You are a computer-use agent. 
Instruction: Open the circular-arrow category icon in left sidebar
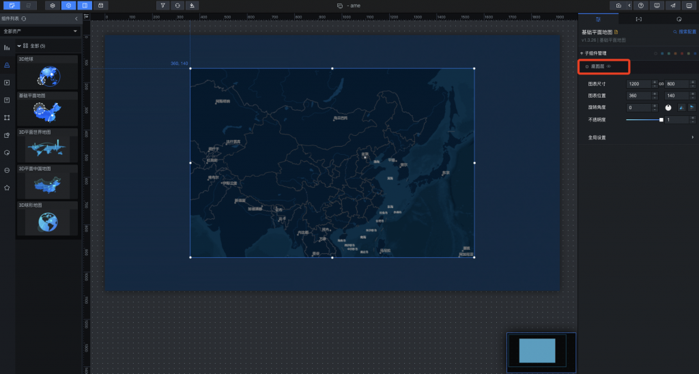pyautogui.click(x=7, y=153)
